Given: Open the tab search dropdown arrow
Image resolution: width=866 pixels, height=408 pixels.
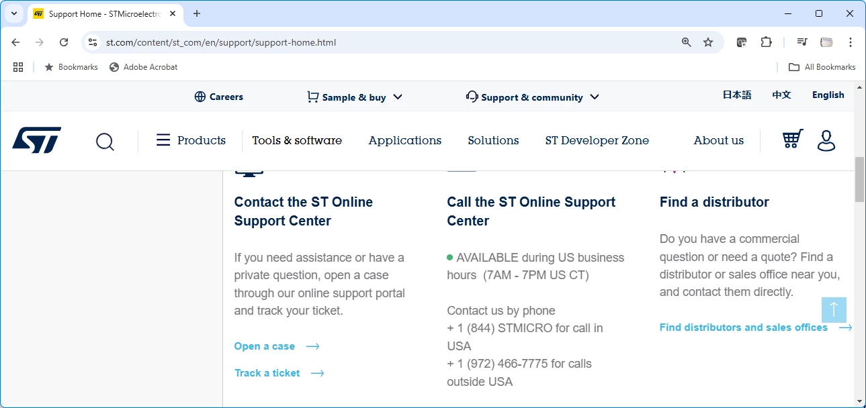Looking at the screenshot, I should [x=14, y=13].
